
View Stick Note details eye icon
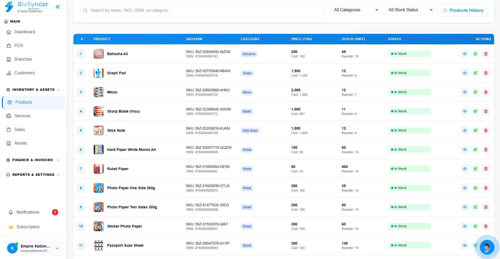click(465, 130)
